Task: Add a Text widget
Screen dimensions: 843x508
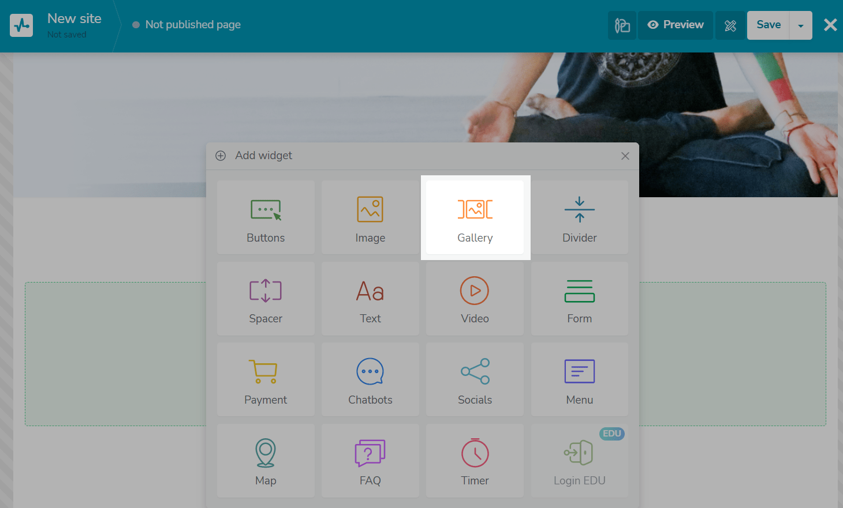Action: (x=370, y=299)
